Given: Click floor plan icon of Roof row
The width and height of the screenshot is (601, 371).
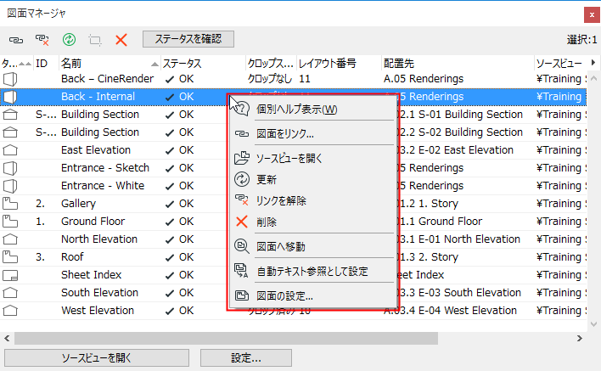Looking at the screenshot, I should tap(10, 257).
